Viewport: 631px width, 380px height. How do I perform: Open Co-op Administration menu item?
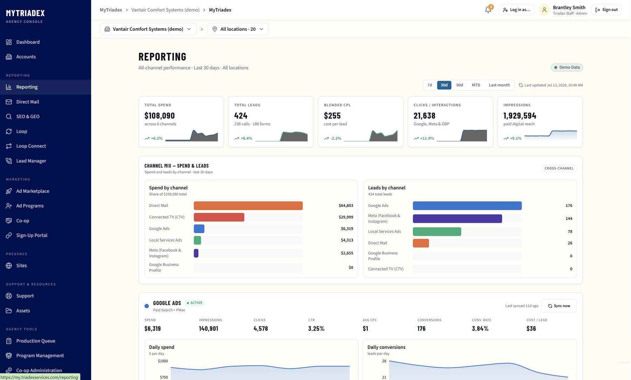coord(46,370)
